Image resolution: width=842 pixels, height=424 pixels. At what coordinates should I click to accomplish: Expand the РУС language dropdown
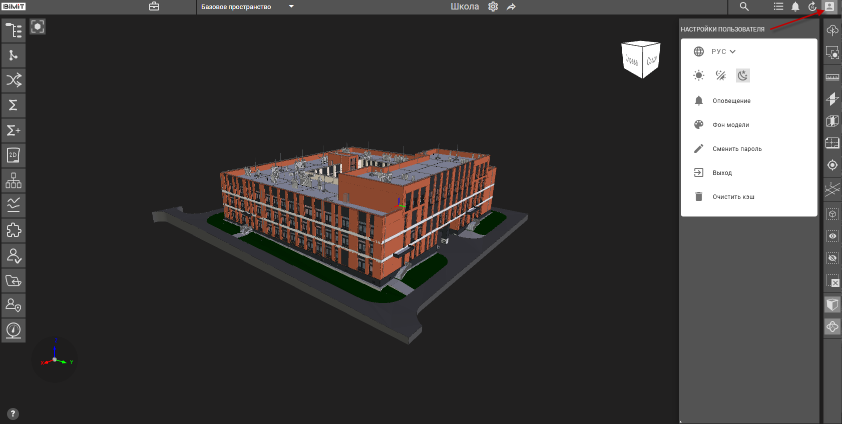tap(723, 51)
